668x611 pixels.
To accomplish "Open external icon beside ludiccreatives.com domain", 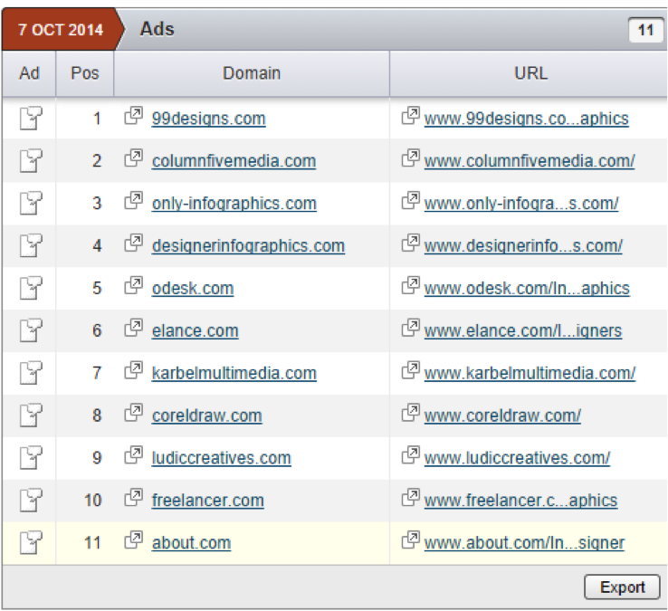I will (133, 455).
